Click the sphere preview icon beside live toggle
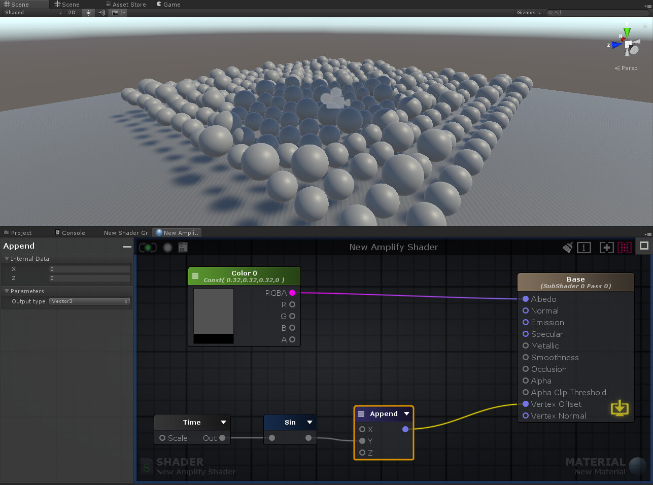This screenshot has height=485, width=653. coord(167,248)
